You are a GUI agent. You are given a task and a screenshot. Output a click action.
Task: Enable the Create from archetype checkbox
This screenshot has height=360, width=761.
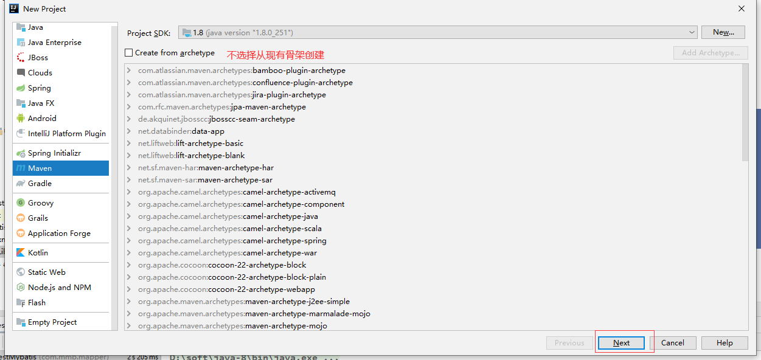128,53
